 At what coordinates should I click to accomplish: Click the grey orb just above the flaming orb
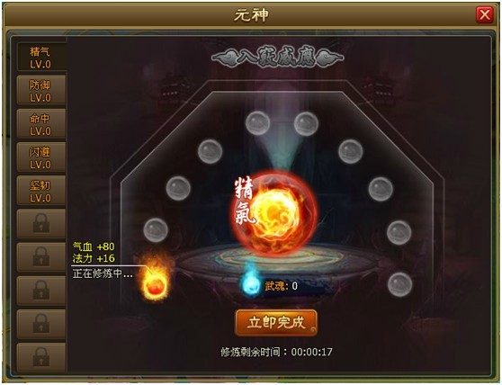(x=156, y=230)
